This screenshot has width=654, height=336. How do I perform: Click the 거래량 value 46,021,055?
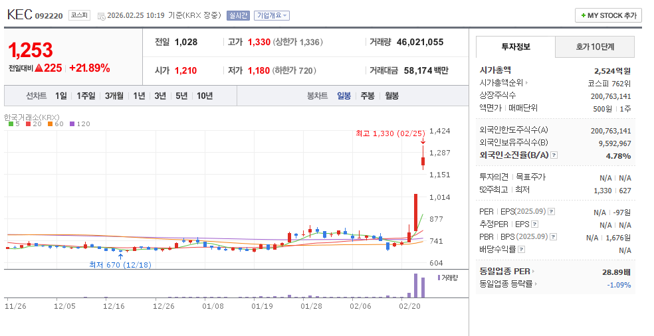pos(420,42)
